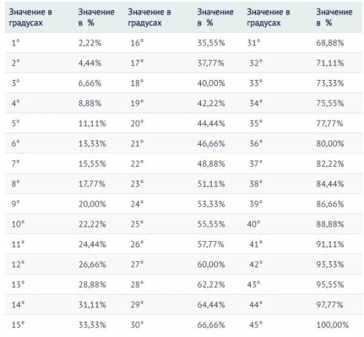Select the 100,00% percentage cell

pyautogui.click(x=332, y=325)
